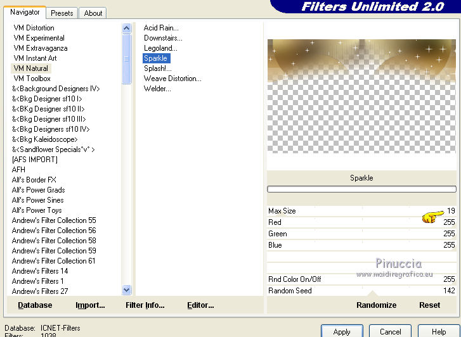Select Andrew's Filters 14
The height and width of the screenshot is (337, 461).
click(x=40, y=271)
